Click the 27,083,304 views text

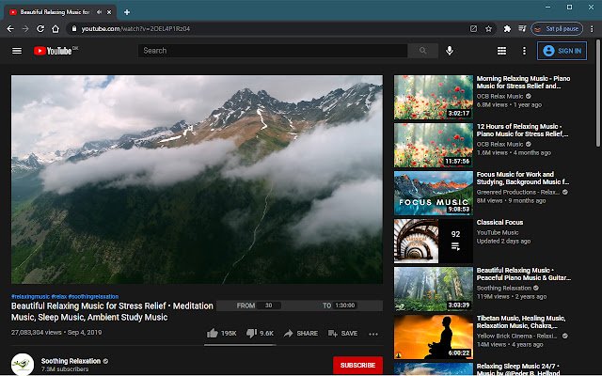pos(36,332)
